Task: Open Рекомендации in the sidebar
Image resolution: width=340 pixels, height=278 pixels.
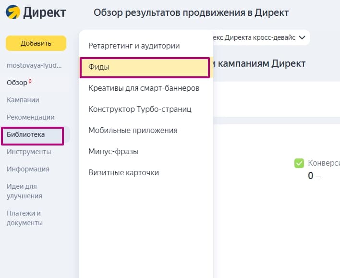Action: [x=31, y=117]
